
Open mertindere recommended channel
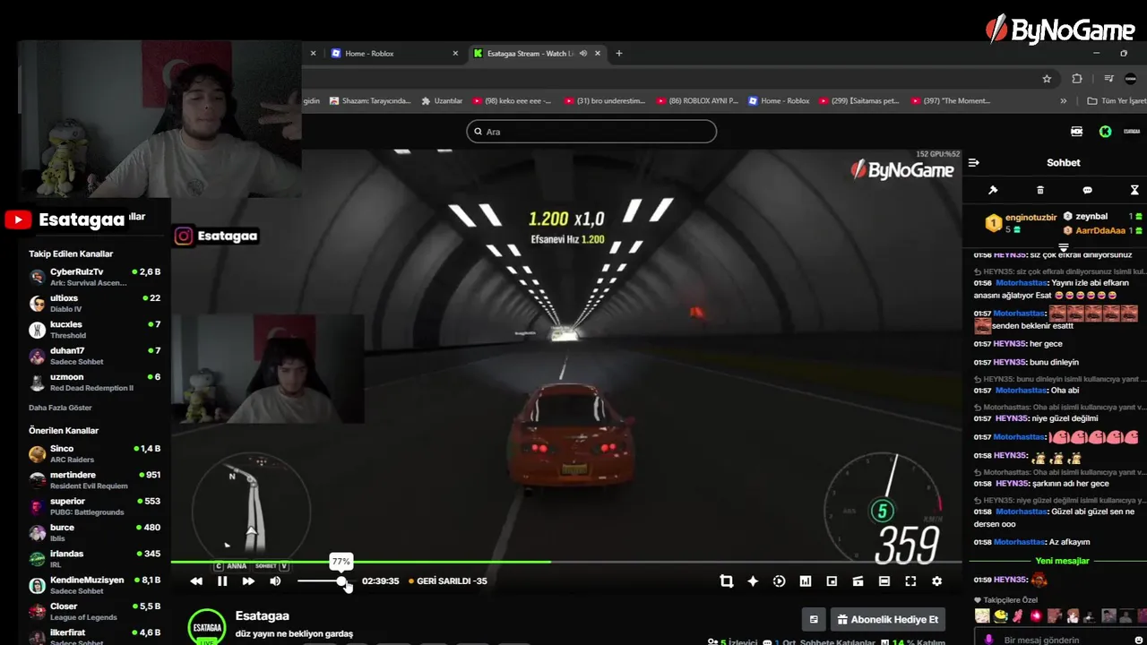click(x=95, y=480)
